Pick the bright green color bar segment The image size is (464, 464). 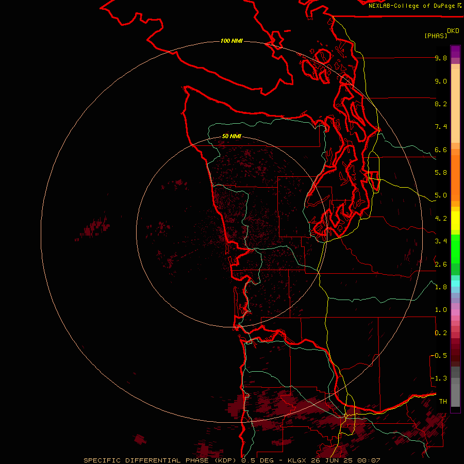click(x=455, y=248)
